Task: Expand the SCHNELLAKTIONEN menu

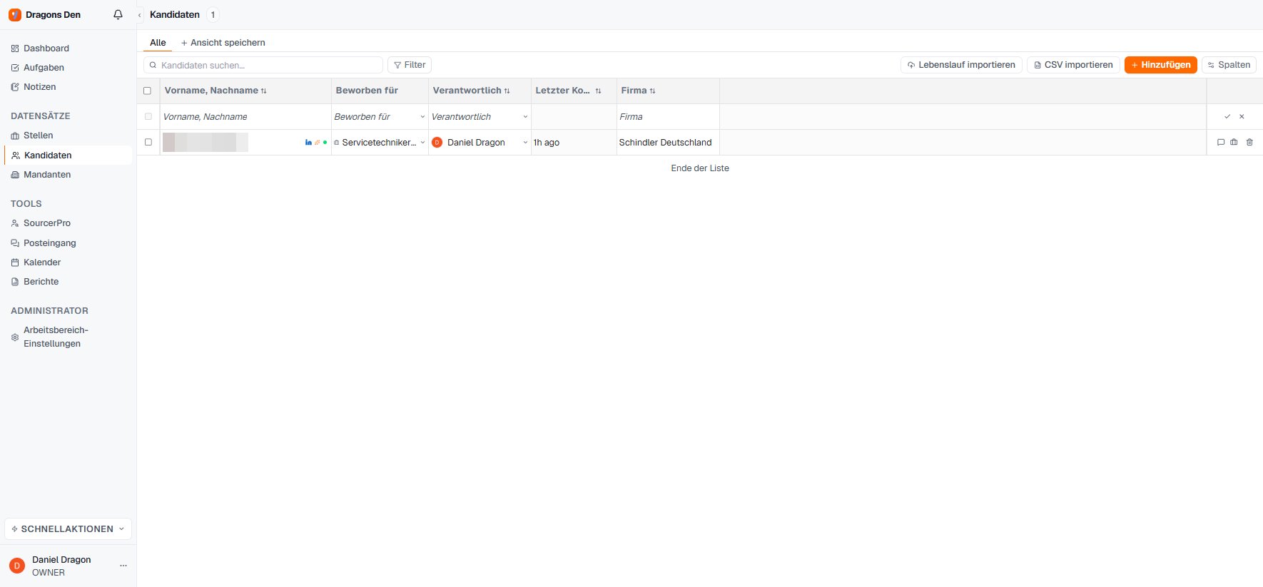Action: pos(68,529)
